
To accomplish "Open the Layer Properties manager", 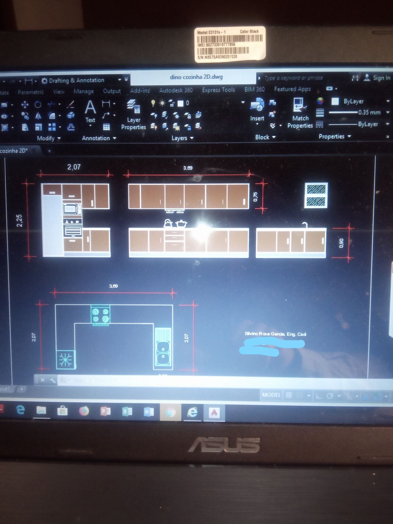I will pyautogui.click(x=134, y=115).
